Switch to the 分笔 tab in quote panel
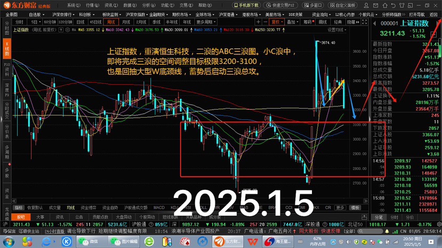Screen dimensions: 442x248 [379, 217]
